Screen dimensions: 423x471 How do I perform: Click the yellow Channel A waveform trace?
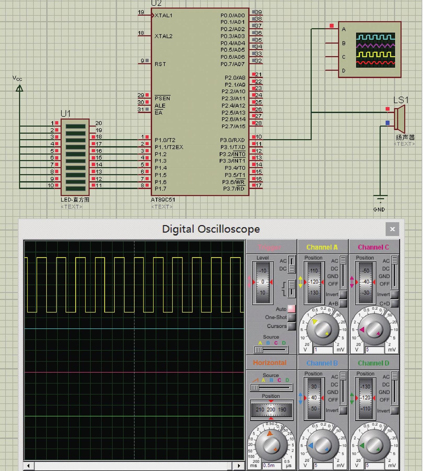tap(134, 285)
